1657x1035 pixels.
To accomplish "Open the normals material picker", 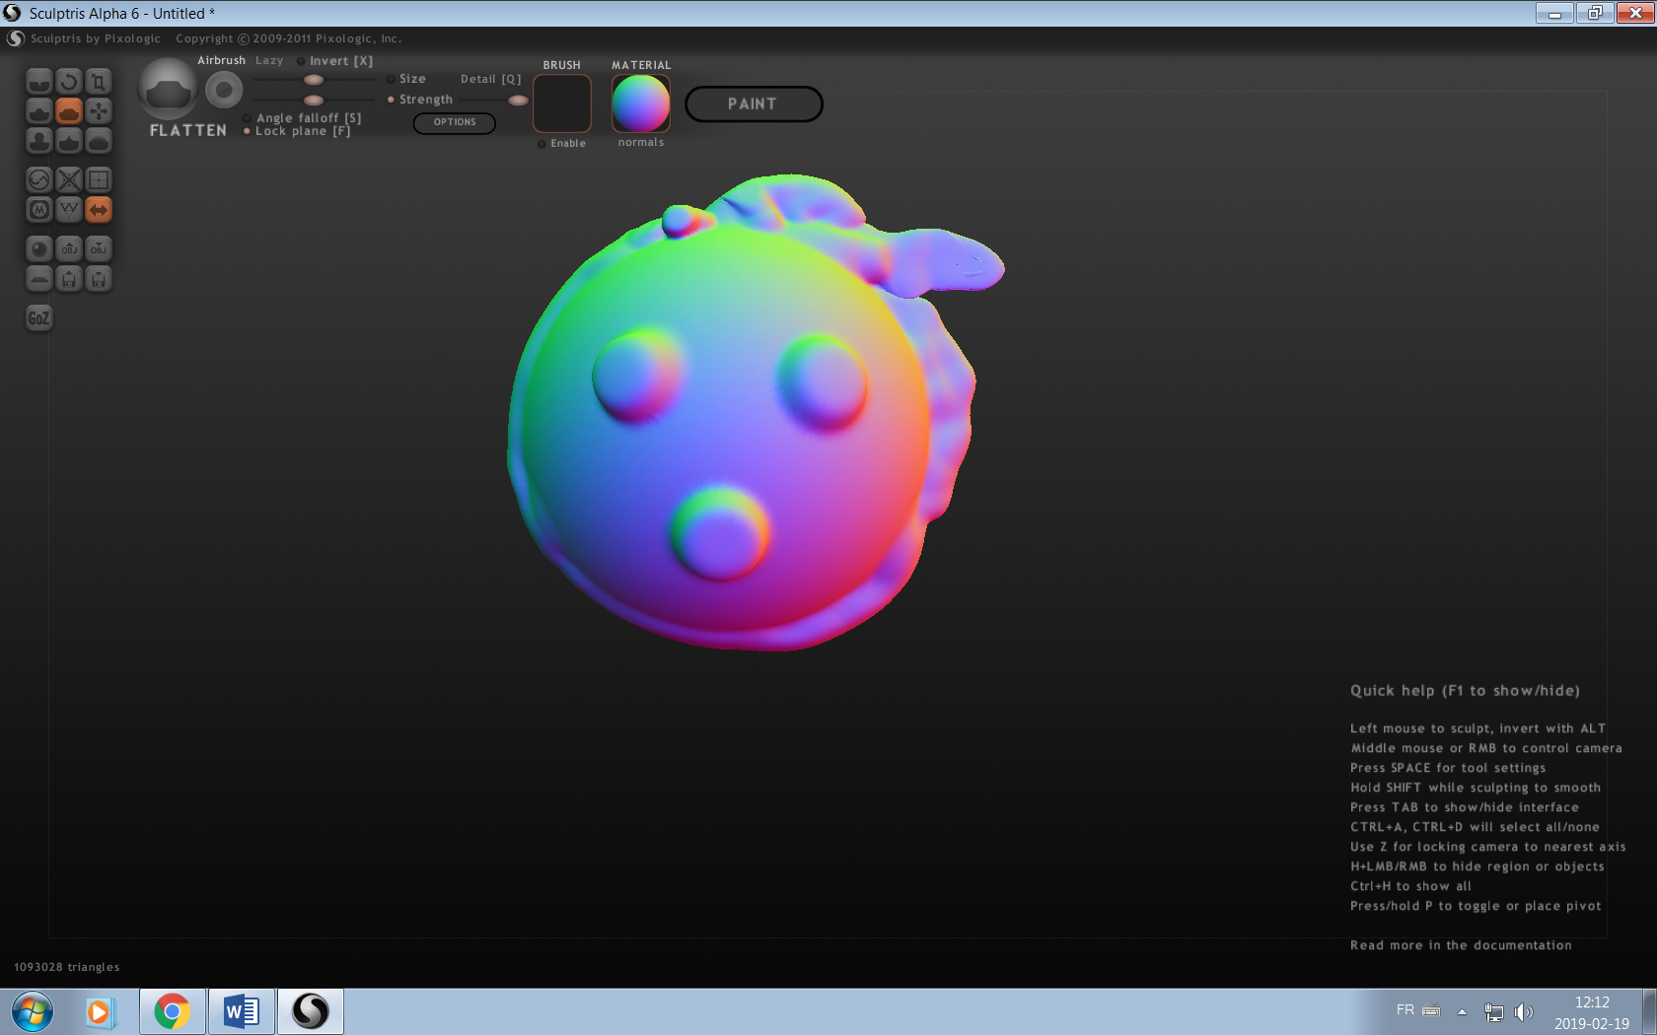I will pos(640,103).
